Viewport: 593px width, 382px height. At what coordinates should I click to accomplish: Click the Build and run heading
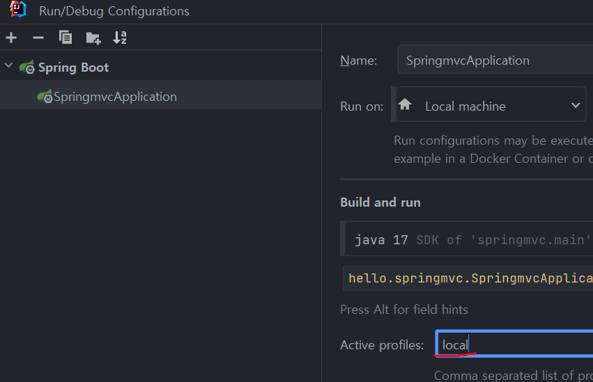pyautogui.click(x=380, y=202)
